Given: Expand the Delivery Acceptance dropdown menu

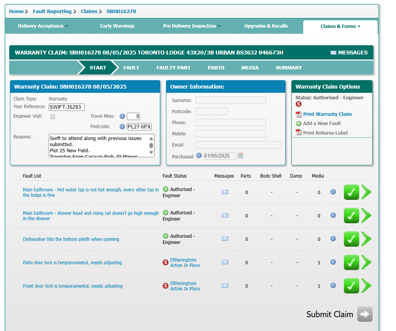Looking at the screenshot, I should [43, 26].
